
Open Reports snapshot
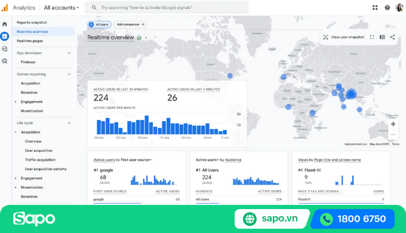[x=32, y=22]
